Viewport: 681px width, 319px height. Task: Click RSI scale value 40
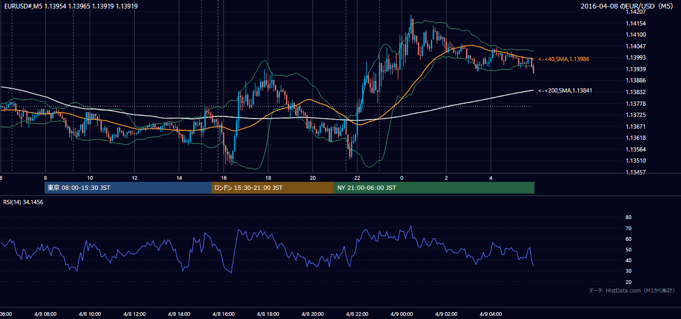(x=628, y=260)
